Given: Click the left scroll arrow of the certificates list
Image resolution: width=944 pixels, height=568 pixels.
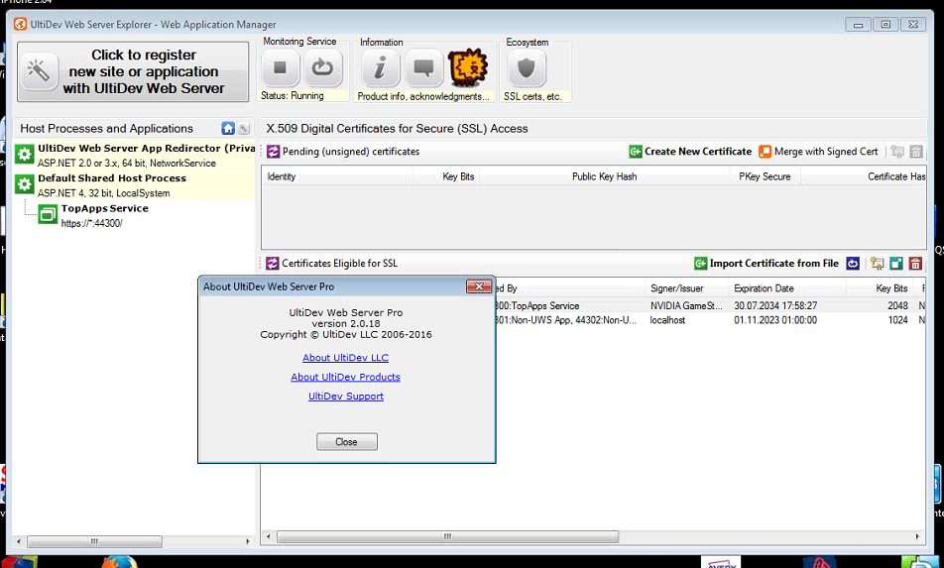Looking at the screenshot, I should pos(269,536).
